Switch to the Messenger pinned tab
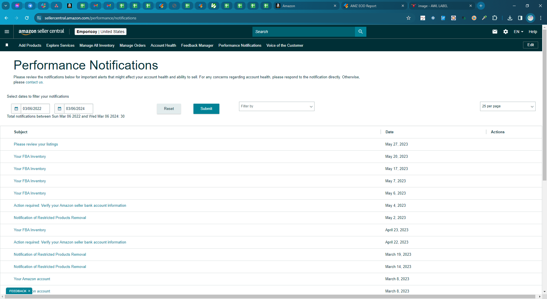Viewport: 547px width, 299px height. [17, 6]
